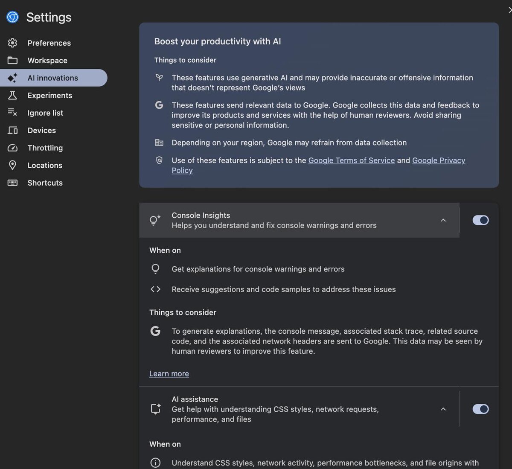Turn off the AI assistance toggle
512x469 pixels.
pos(480,409)
